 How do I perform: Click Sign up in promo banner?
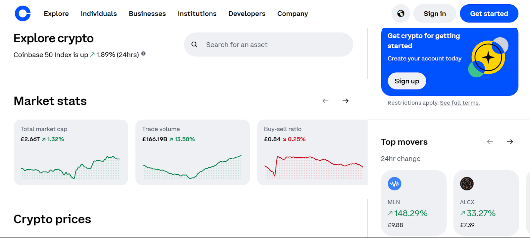(x=407, y=81)
